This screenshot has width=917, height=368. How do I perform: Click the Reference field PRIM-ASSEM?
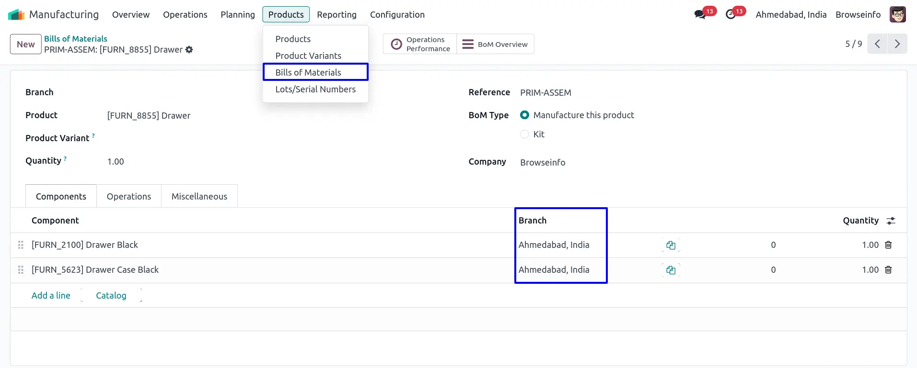[x=546, y=93]
